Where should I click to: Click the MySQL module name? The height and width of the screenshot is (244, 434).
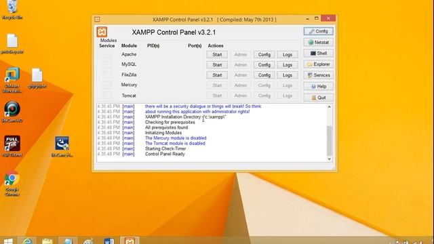pos(129,64)
